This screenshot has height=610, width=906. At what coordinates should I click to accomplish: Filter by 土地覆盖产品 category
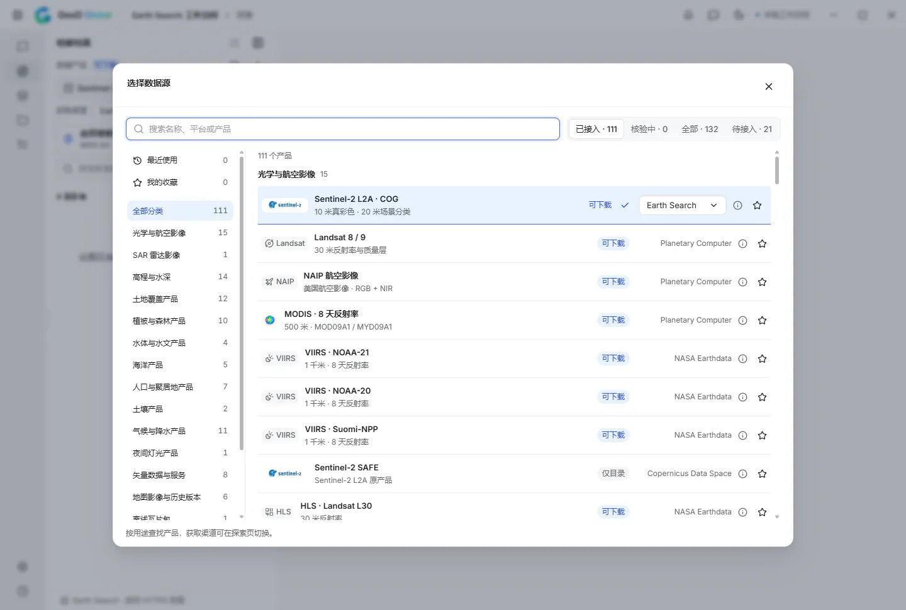180,299
